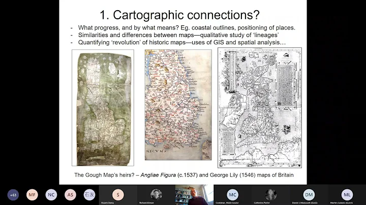Select the AS participant avatar

coord(70,195)
